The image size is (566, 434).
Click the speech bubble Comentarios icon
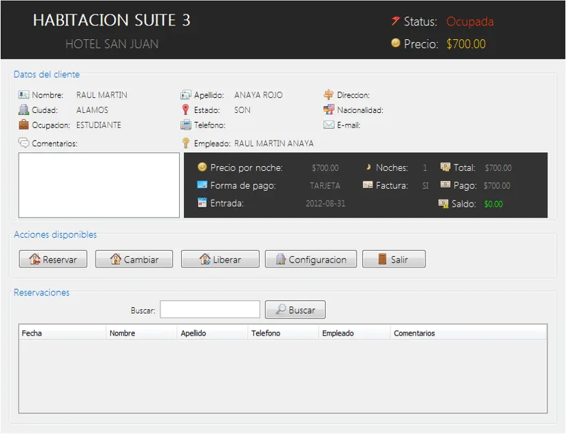point(23,143)
